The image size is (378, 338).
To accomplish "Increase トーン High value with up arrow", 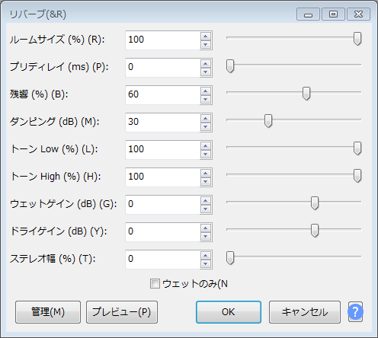I will coord(206,174).
